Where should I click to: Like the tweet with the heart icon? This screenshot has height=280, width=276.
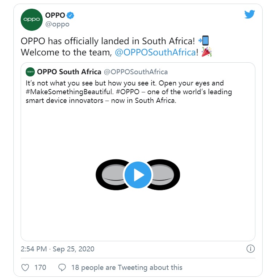pos(25,268)
